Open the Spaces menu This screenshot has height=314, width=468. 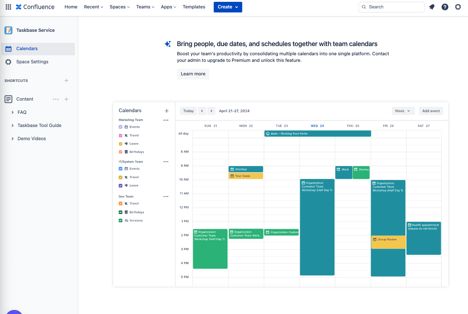[x=120, y=7]
